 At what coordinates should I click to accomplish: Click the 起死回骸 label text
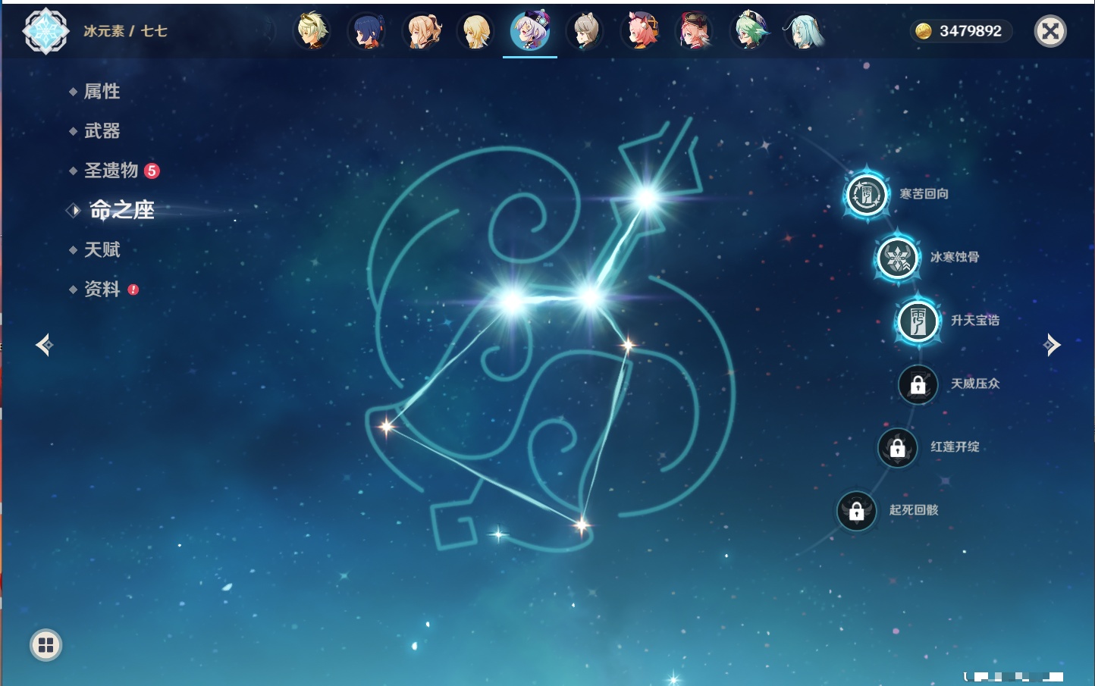(x=914, y=509)
